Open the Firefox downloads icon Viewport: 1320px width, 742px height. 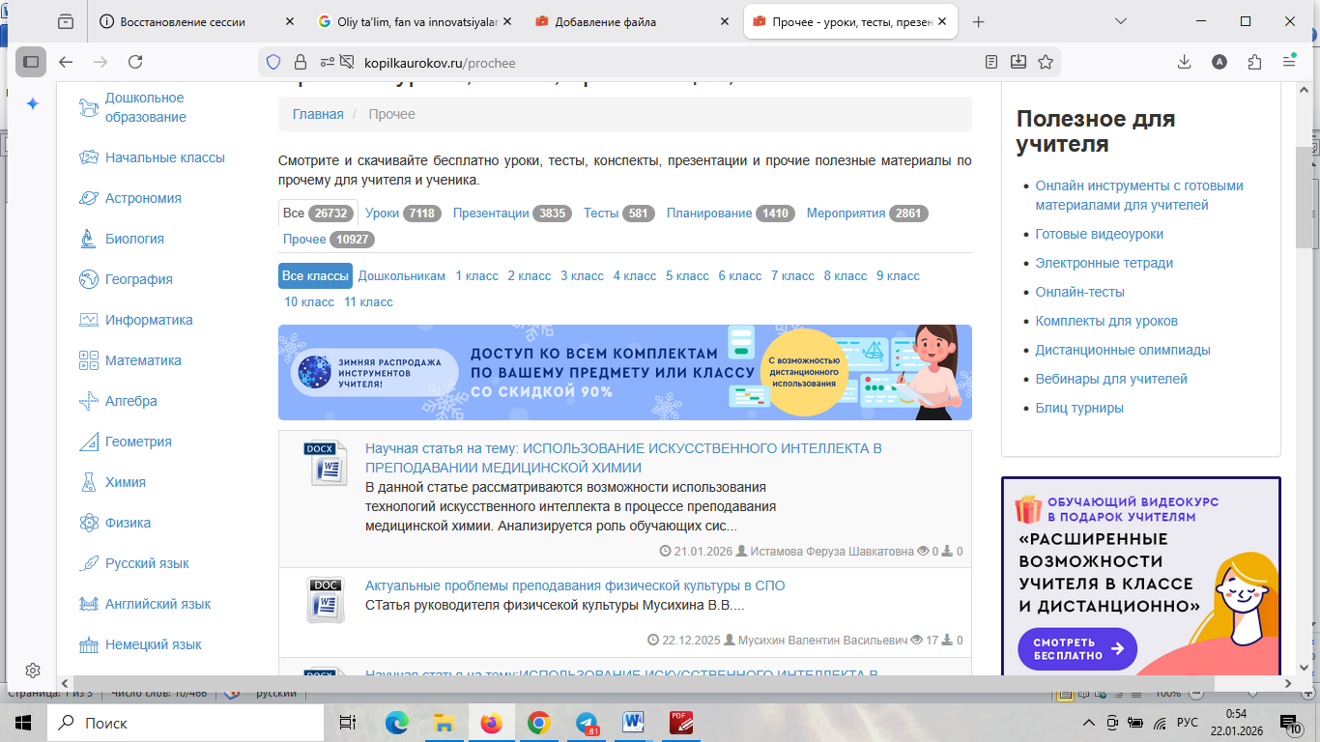coord(1184,62)
